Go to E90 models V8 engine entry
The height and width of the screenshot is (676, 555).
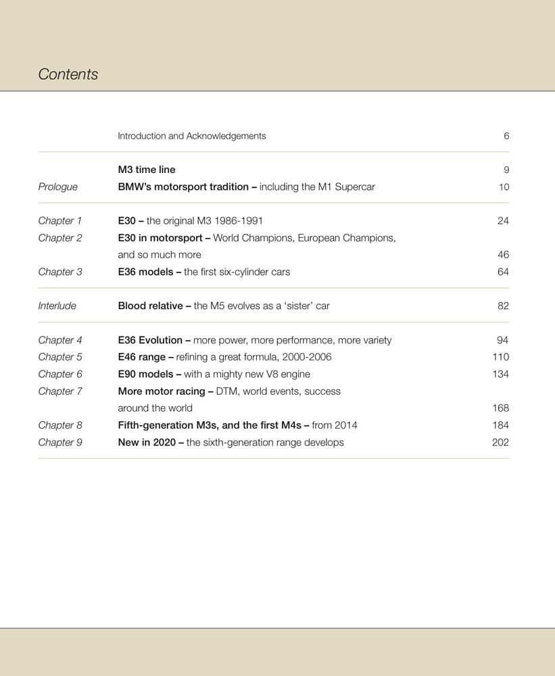214,374
